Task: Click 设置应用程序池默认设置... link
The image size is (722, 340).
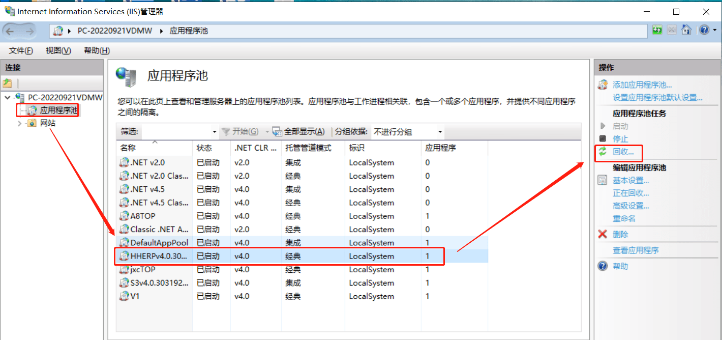Action: tap(657, 98)
